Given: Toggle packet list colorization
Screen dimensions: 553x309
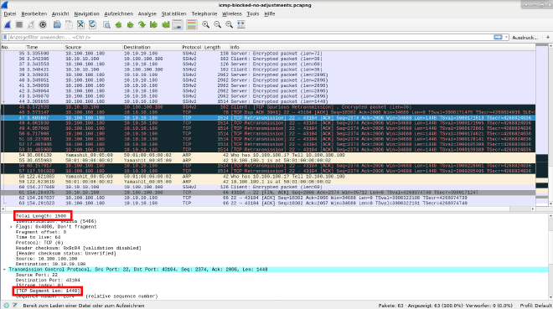Looking at the screenshot, I should click(x=192, y=24).
